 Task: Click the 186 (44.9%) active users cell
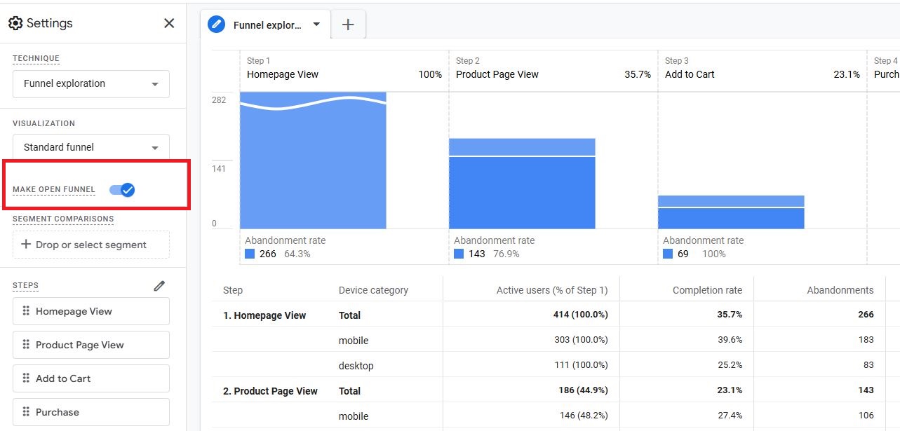[584, 390]
